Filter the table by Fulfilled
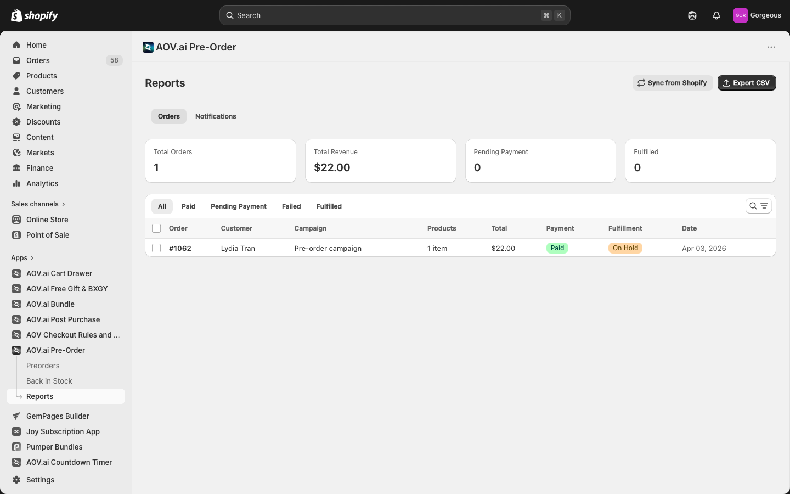This screenshot has width=790, height=494. point(329,206)
